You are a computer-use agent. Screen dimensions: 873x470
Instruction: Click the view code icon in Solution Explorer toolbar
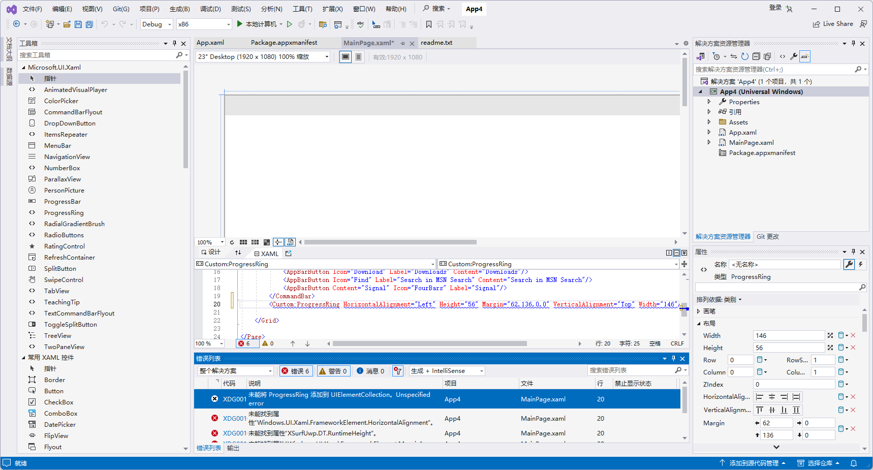click(x=783, y=56)
